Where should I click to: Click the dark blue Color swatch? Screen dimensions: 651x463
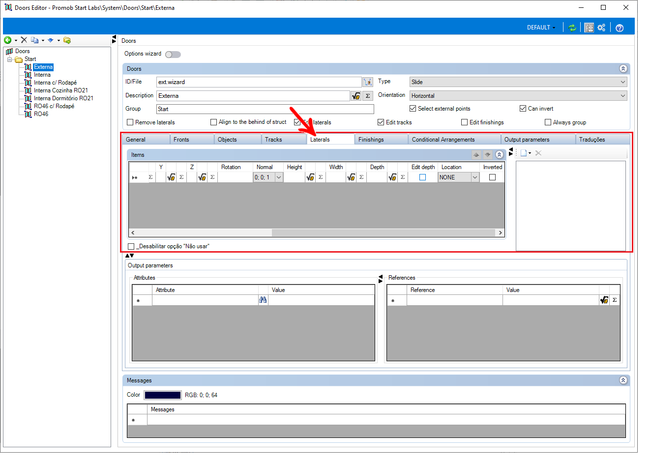tap(162, 395)
